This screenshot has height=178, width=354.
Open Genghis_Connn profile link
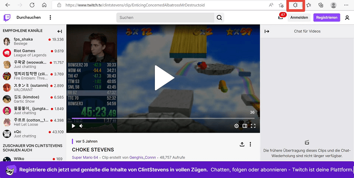click(x=142, y=157)
